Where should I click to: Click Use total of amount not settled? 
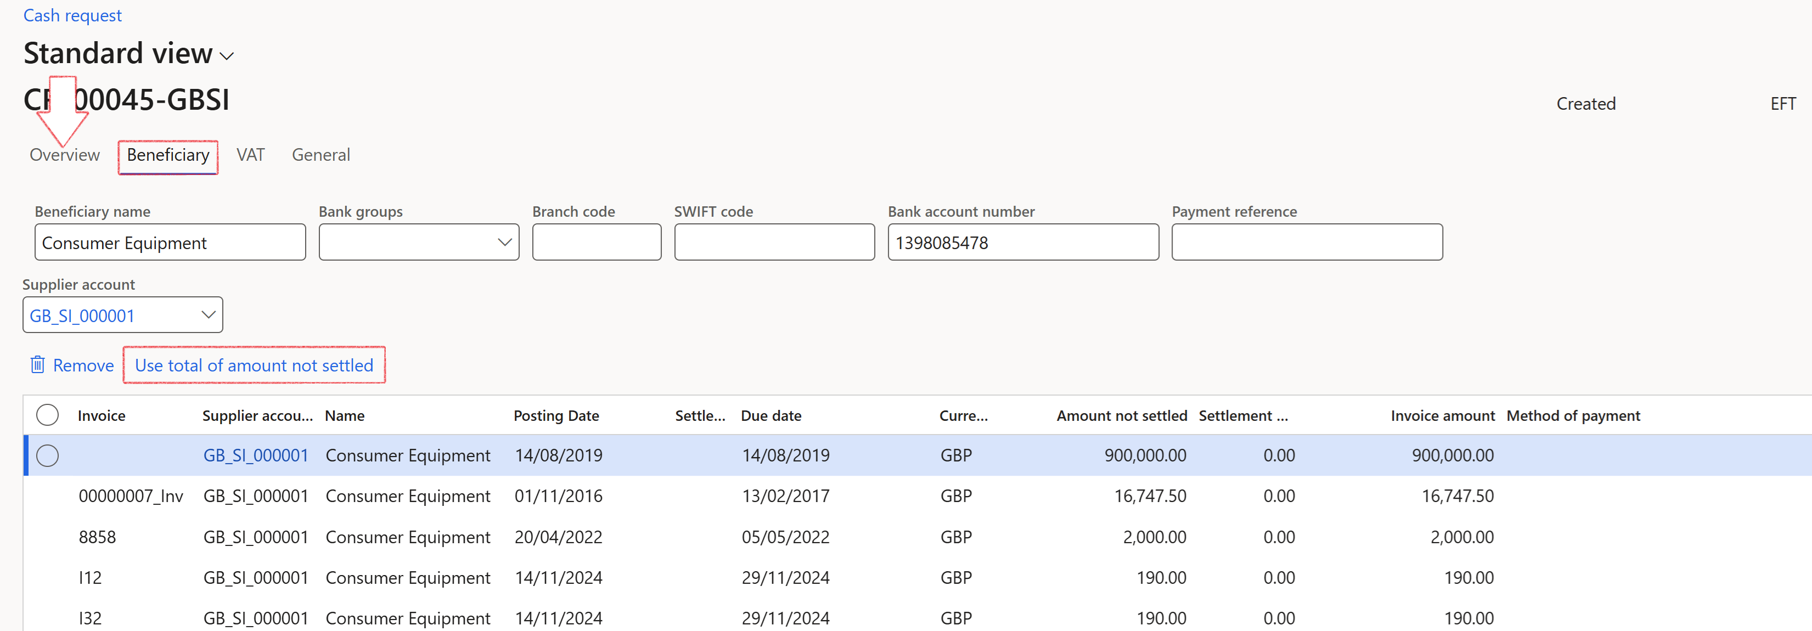click(254, 365)
